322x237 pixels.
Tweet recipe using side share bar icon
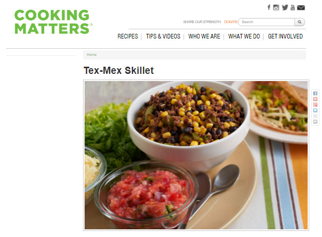coord(315,110)
